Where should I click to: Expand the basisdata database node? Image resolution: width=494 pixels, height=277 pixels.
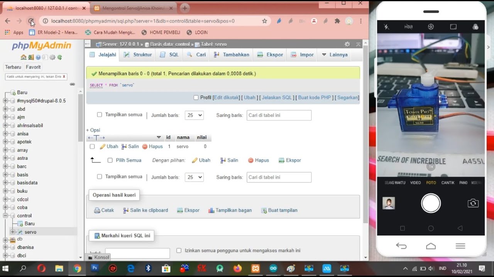click(x=5, y=183)
